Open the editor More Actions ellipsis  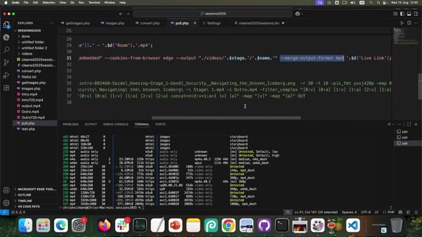416,23
